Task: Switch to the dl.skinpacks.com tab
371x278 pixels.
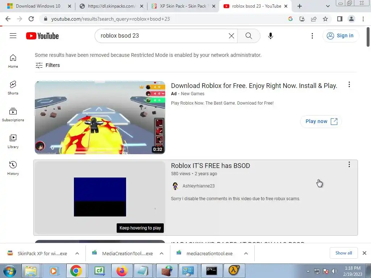Action: click(x=111, y=6)
